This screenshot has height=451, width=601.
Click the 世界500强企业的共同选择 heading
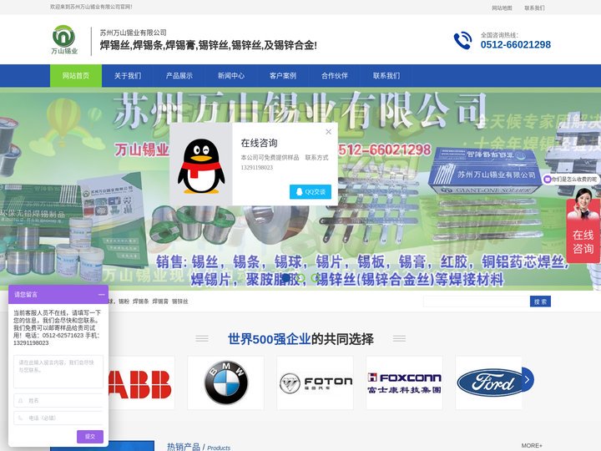tap(300, 339)
